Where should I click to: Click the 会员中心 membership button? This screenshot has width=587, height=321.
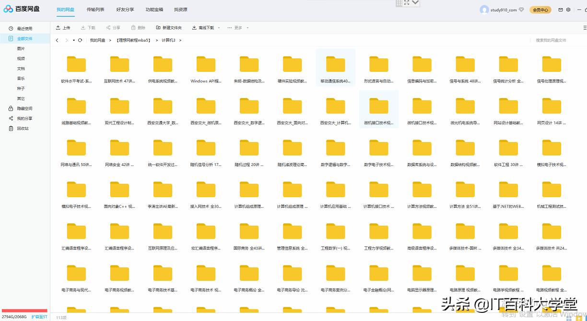(540, 10)
